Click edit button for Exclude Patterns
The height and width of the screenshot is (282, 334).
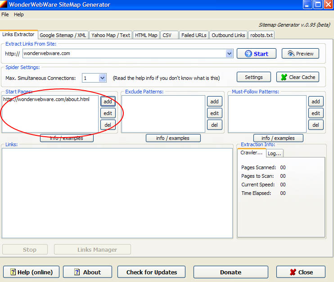(215, 113)
